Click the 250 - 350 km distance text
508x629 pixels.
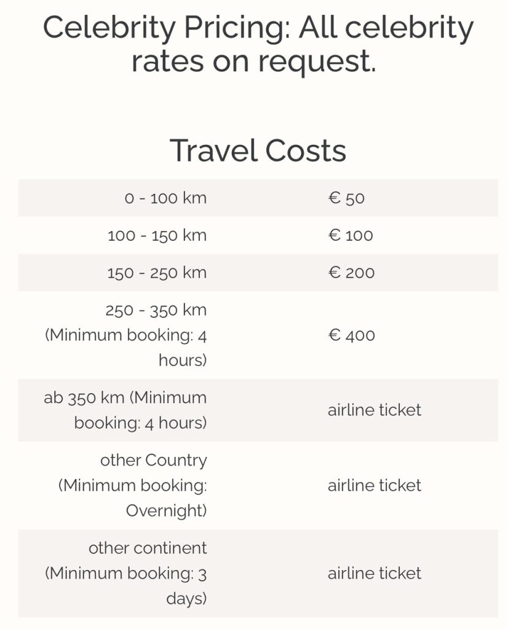point(156,310)
